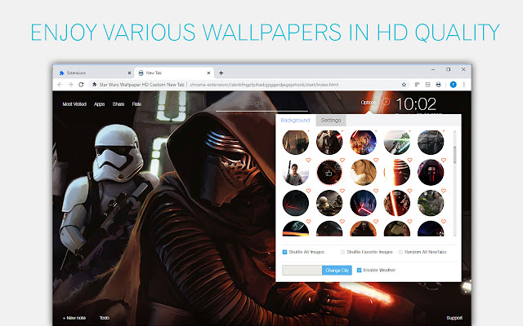Click the New note button
523x326 pixels.
(74, 318)
